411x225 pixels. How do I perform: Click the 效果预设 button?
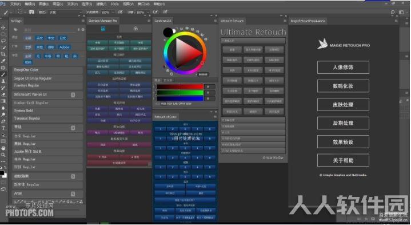click(343, 142)
